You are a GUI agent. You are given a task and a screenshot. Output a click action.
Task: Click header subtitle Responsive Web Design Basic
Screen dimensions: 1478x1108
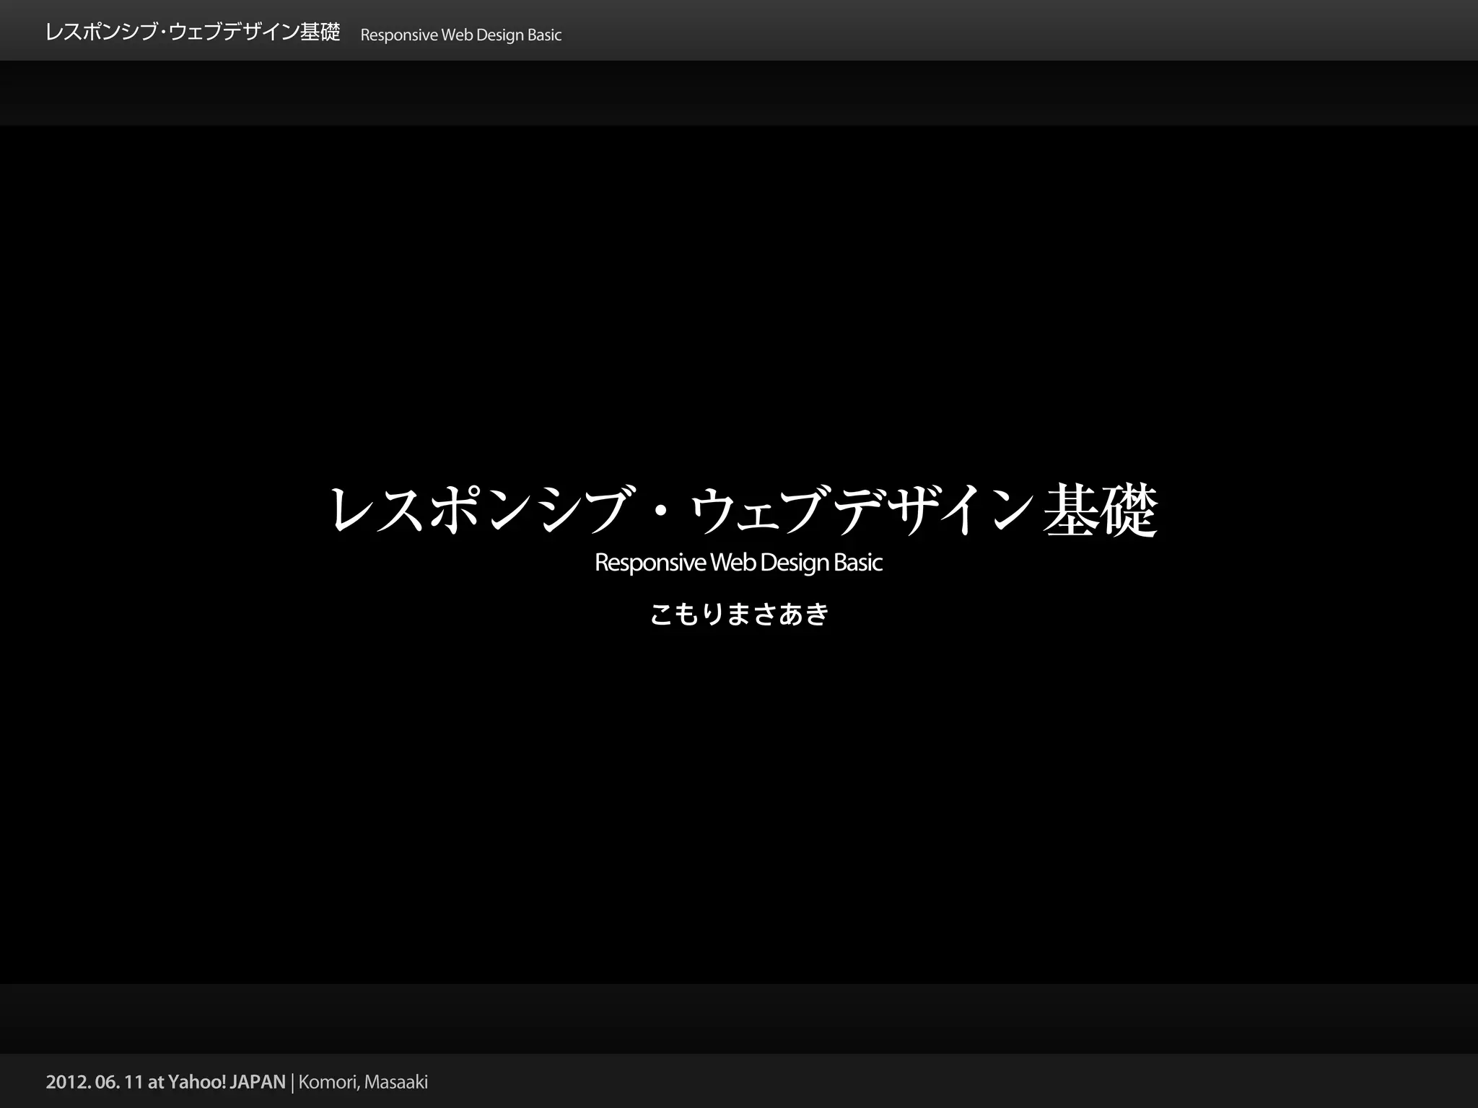click(x=460, y=35)
